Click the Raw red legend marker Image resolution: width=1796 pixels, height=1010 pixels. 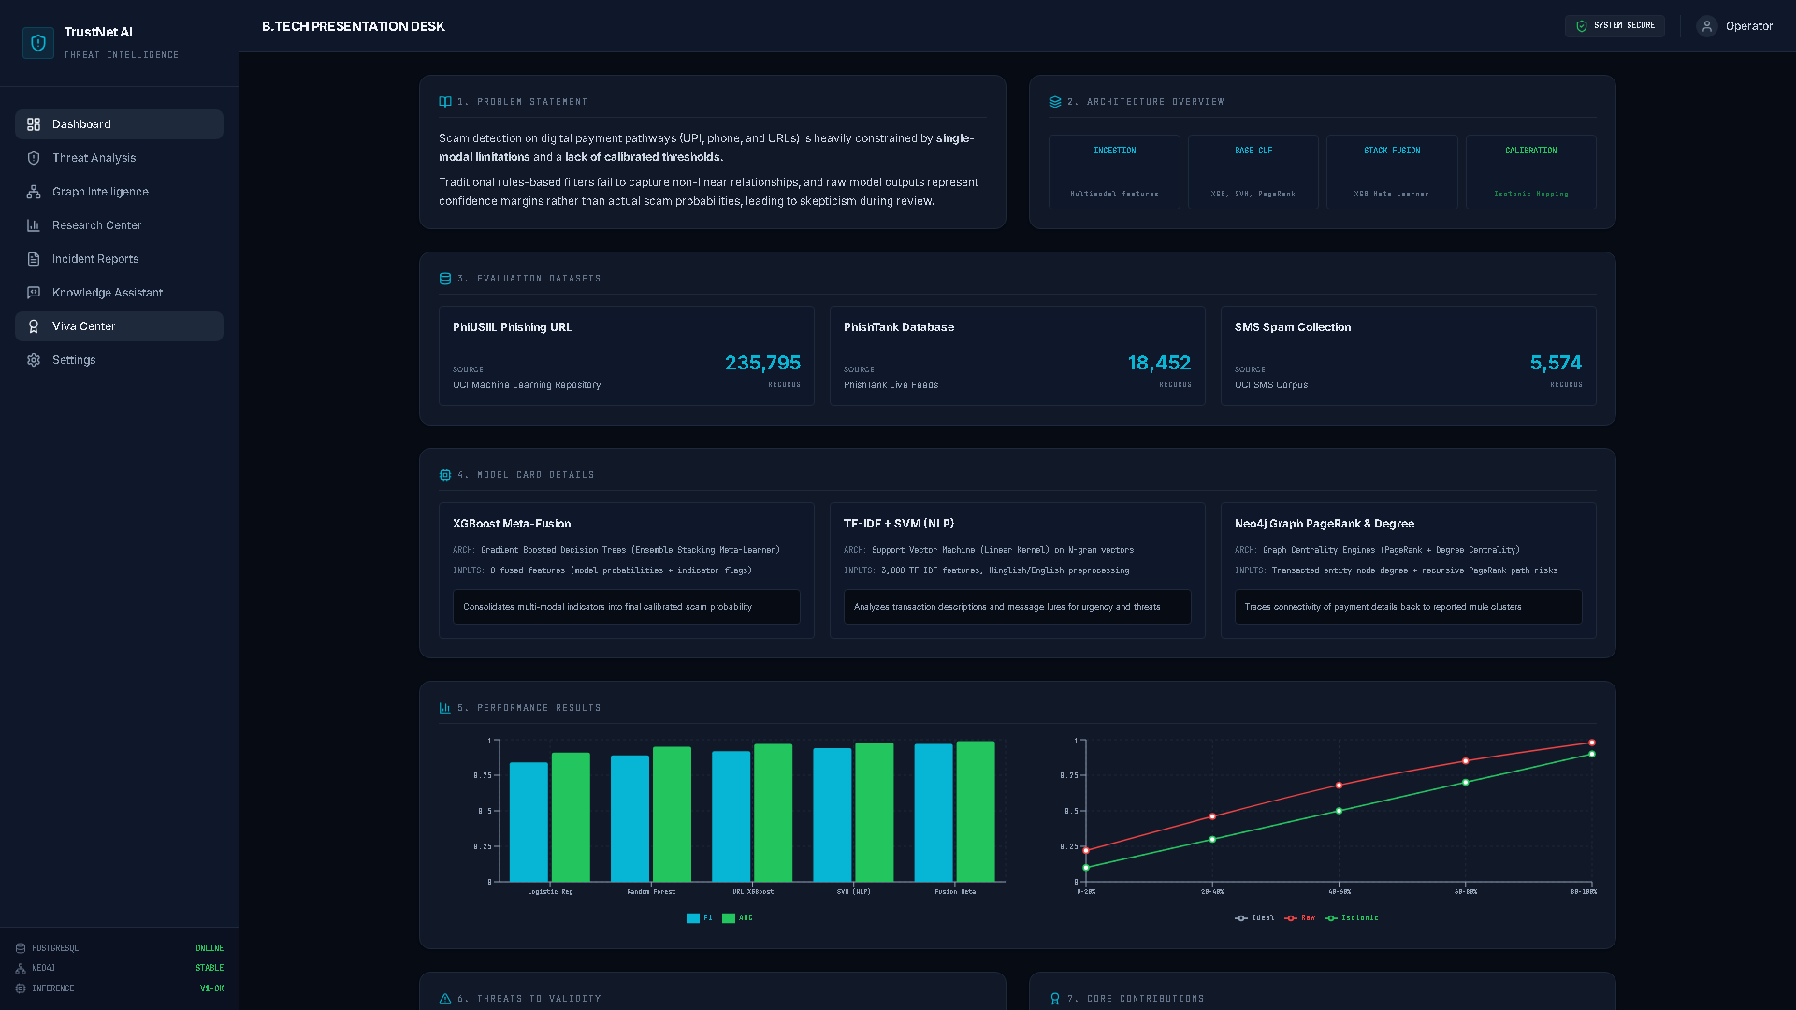(1291, 918)
